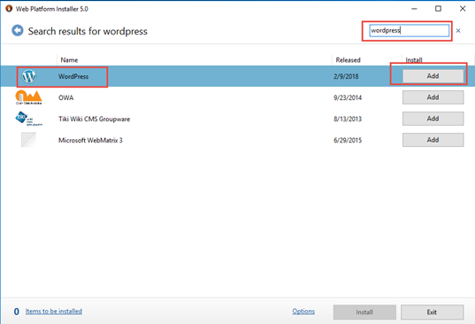Click the Web Platform Installer title icon
475x324 pixels.
9,9
